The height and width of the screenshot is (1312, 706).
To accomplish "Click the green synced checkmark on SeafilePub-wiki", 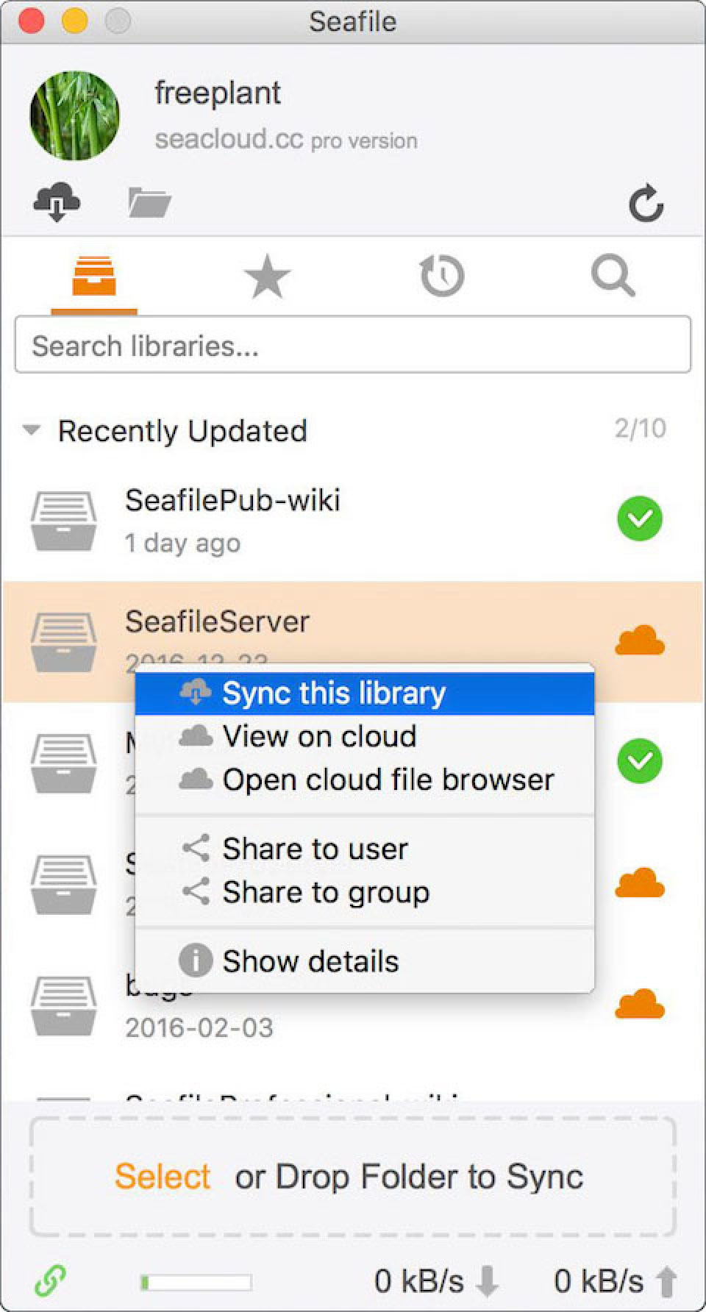I will pos(639,519).
